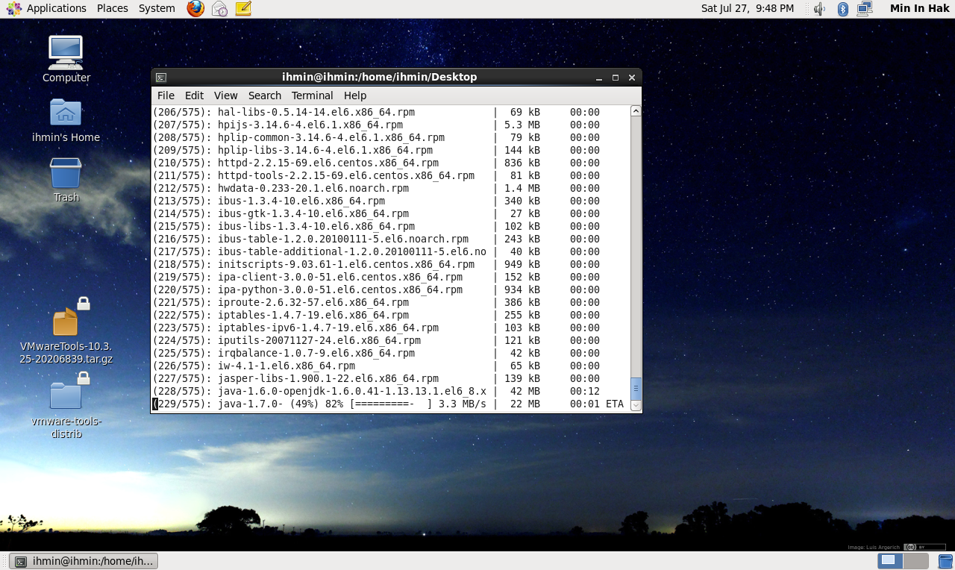
Task: Select the vmware-tools-distrib folder icon
Action: pyautogui.click(x=66, y=406)
